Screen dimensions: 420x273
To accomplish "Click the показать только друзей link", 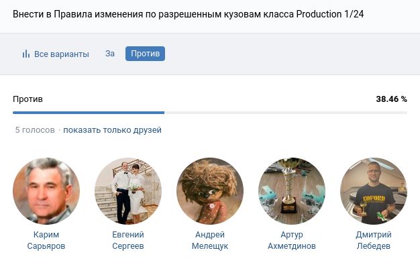I will pyautogui.click(x=112, y=130).
